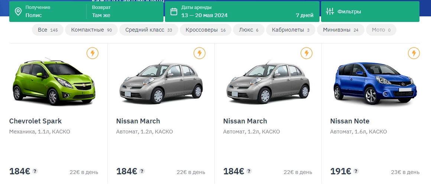Show all cars with Все filter
Image resolution: width=431 pixels, height=184 pixels.
(48, 30)
